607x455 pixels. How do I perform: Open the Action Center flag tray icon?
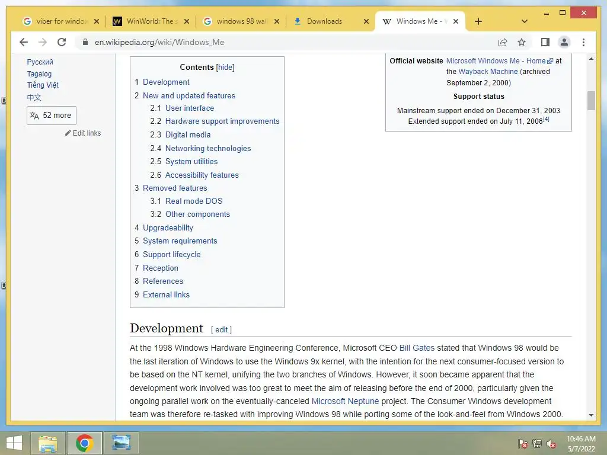point(522,444)
